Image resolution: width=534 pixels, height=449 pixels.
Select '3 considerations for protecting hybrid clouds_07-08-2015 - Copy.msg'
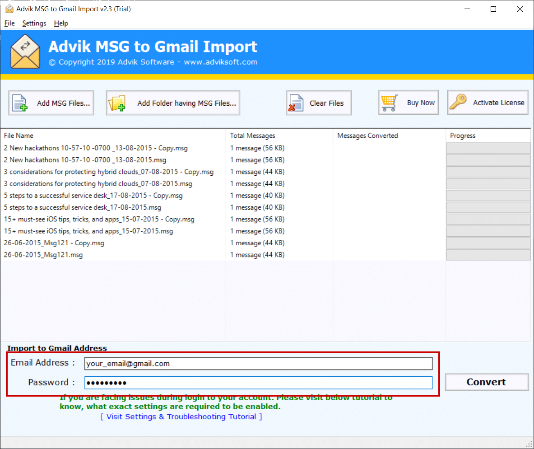109,172
